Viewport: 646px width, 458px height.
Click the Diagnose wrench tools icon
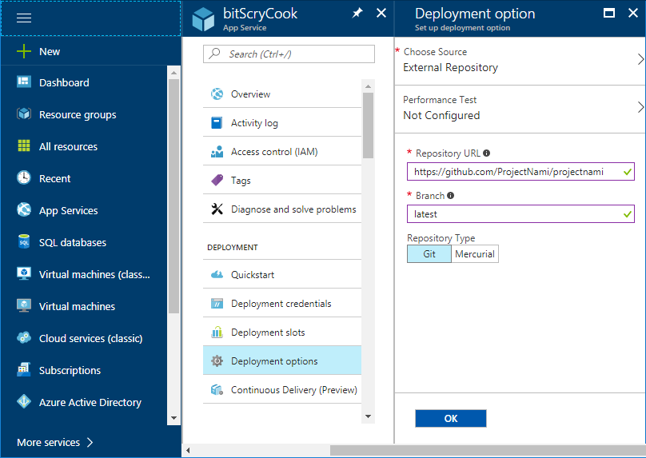point(217,209)
